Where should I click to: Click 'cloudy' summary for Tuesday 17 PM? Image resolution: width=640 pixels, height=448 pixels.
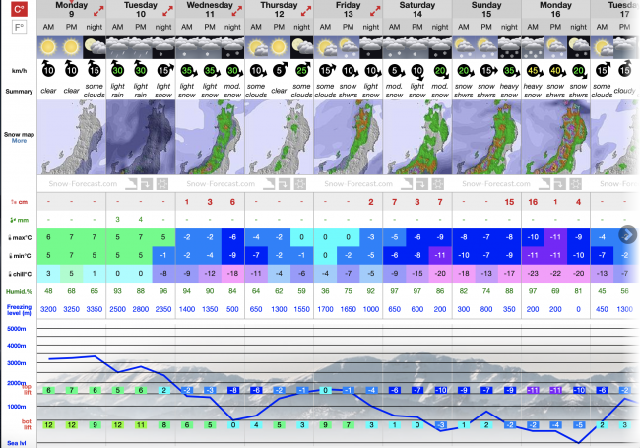(625, 91)
